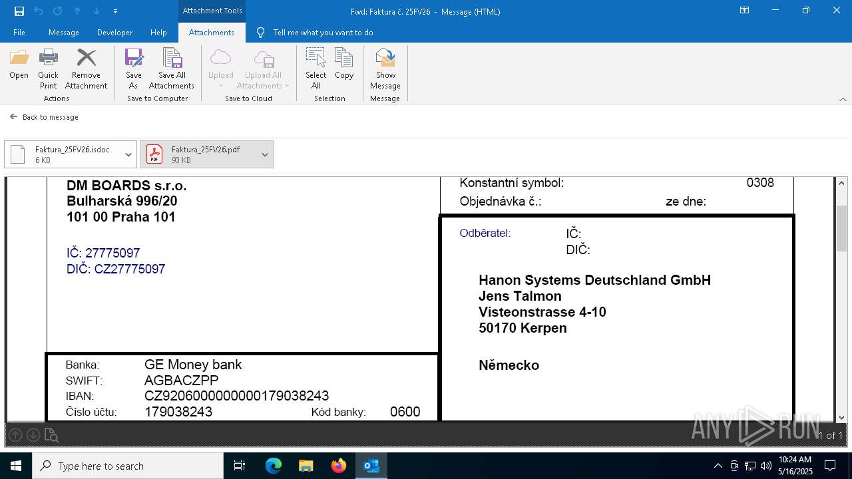Screen dimensions: 852x479
Task: Select the Faktura_25FV26.pdf attachment
Action: coord(199,154)
